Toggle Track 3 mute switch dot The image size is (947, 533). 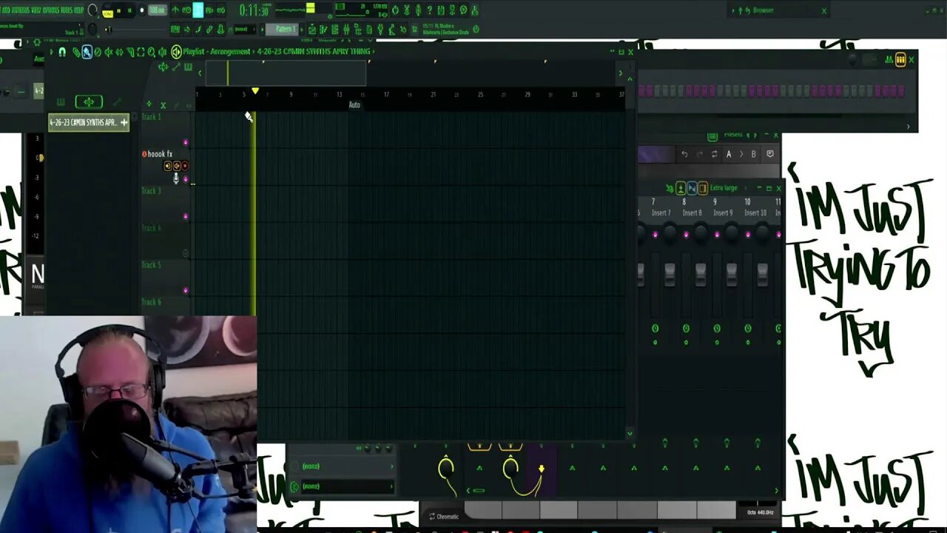(185, 216)
